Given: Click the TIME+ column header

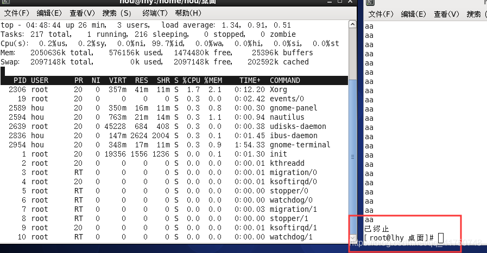Looking at the screenshot, I should coord(250,80).
